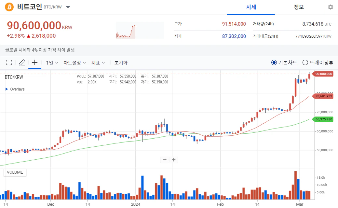Click the Feb label on time axis
Viewport: 338px width, 208px height.
[x=220, y=204]
